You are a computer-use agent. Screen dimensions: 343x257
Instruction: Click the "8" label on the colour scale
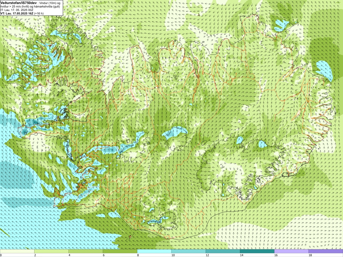click(x=138, y=255)
